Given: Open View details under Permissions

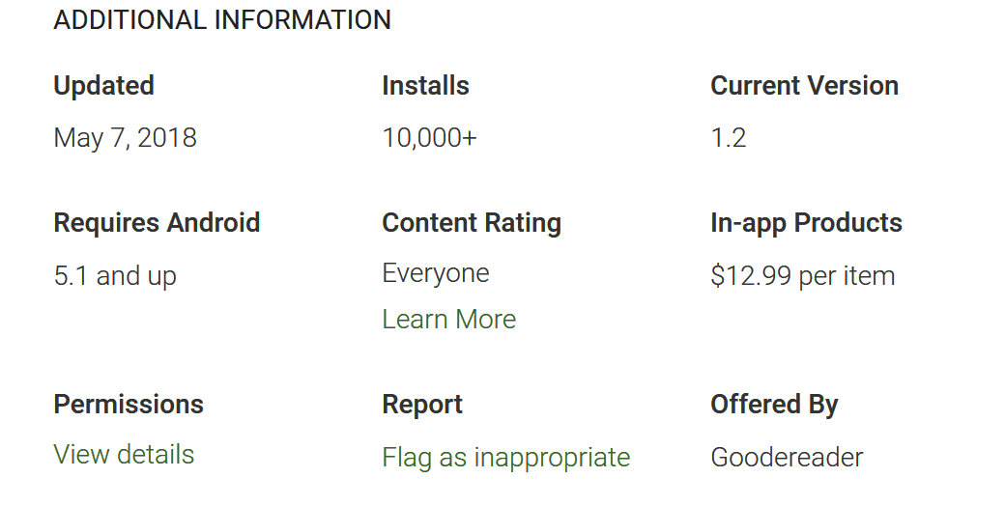Looking at the screenshot, I should click(x=124, y=454).
